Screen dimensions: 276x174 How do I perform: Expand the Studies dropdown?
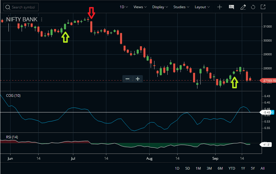(181, 7)
